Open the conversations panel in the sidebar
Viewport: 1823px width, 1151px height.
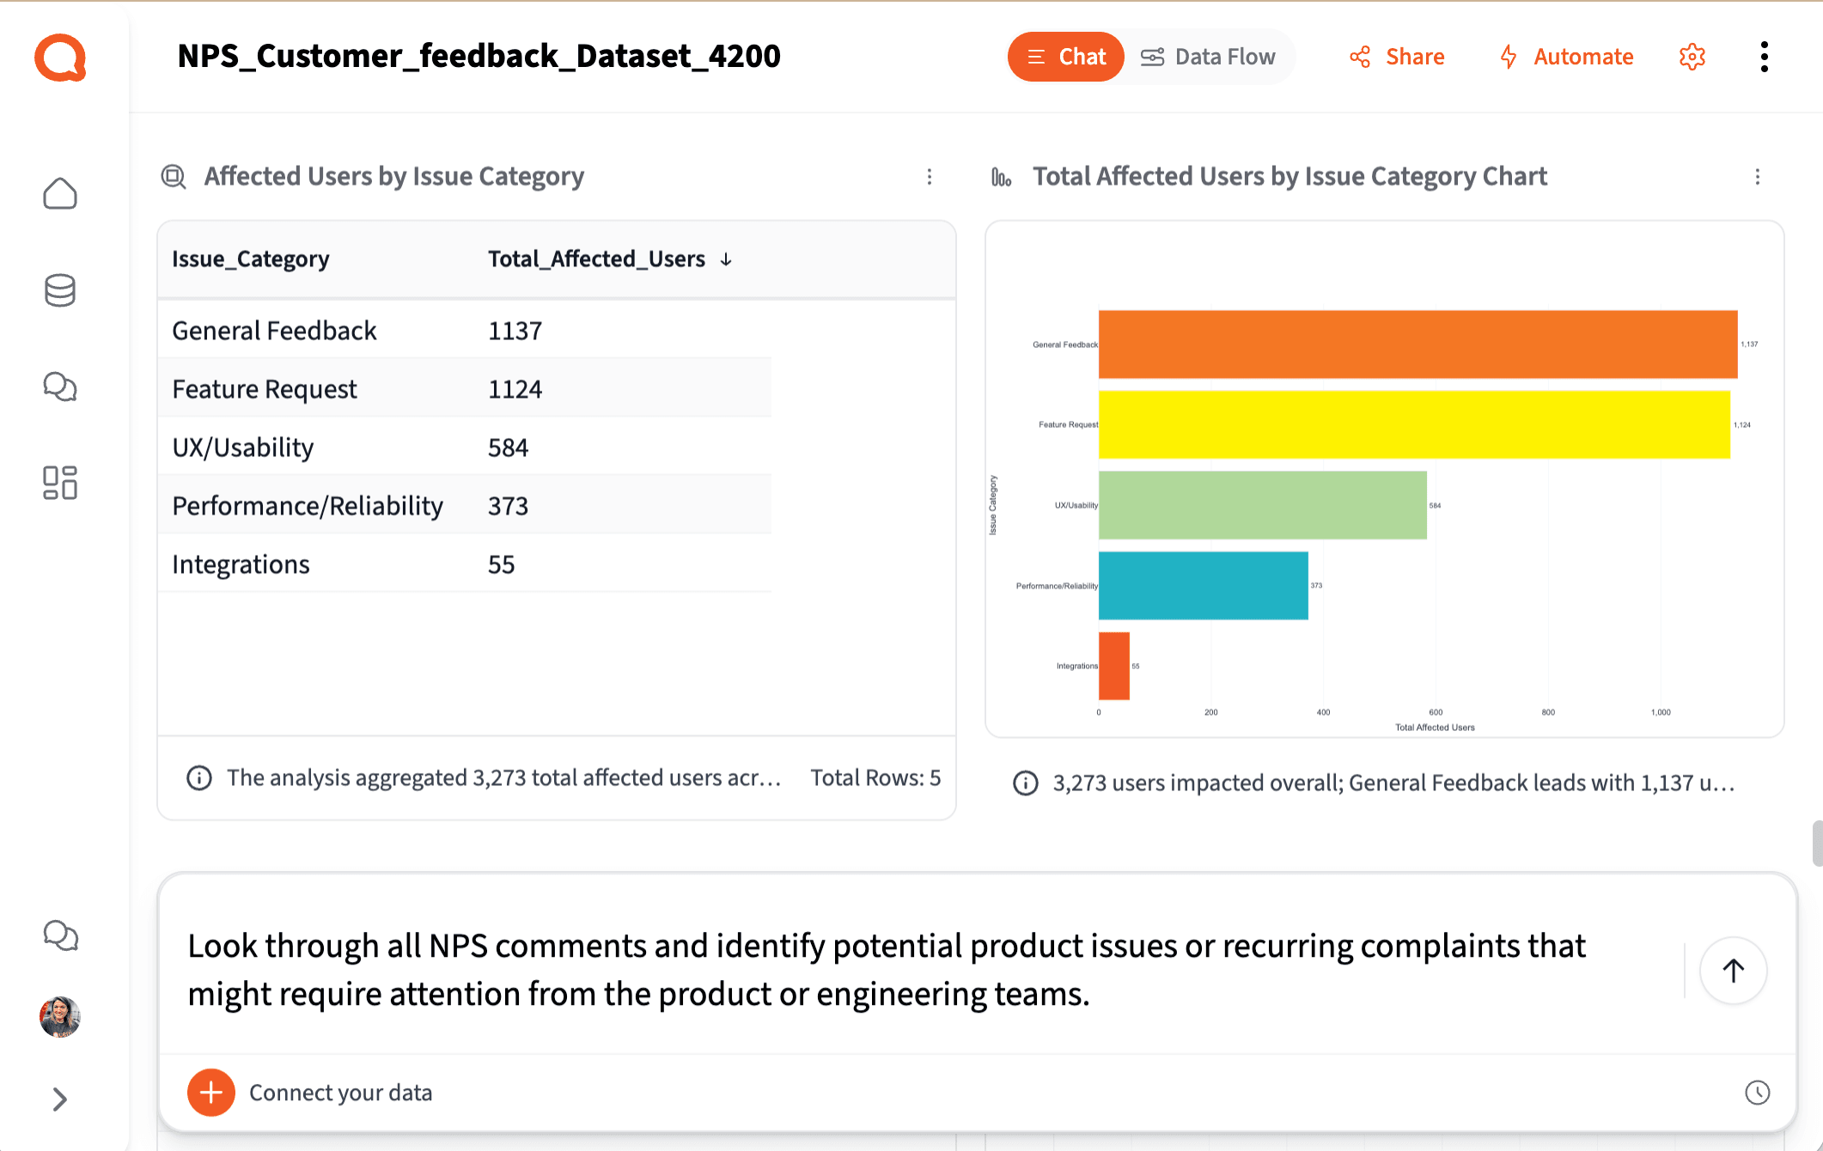(60, 387)
